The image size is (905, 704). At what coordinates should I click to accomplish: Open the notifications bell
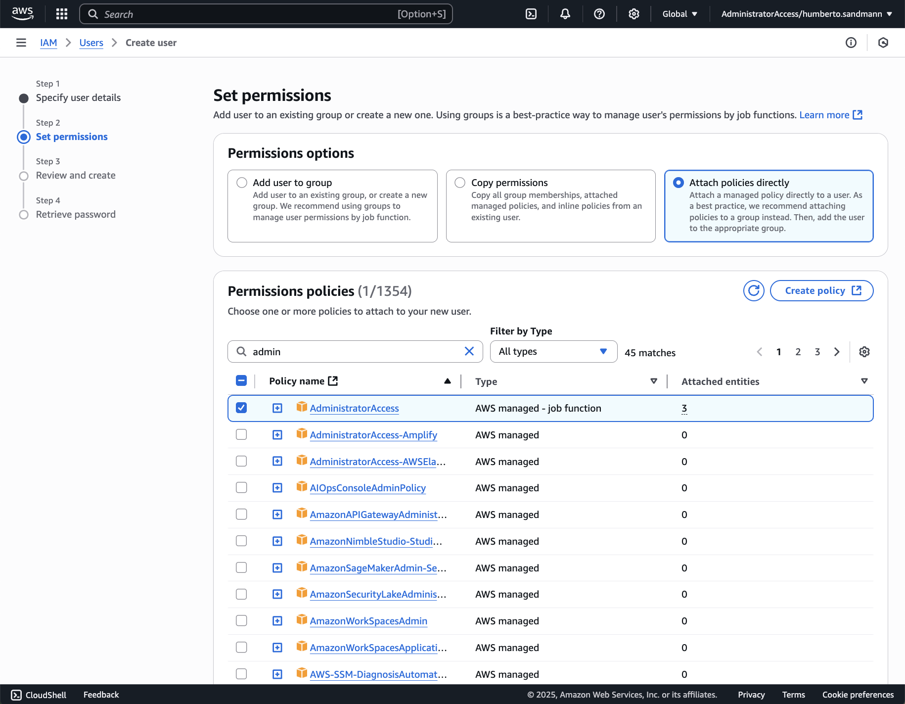click(x=565, y=14)
